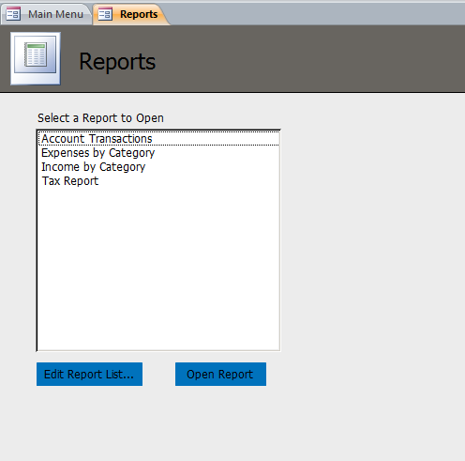The width and height of the screenshot is (465, 461).
Task: Select Tax Report in the list
Action: click(x=158, y=181)
